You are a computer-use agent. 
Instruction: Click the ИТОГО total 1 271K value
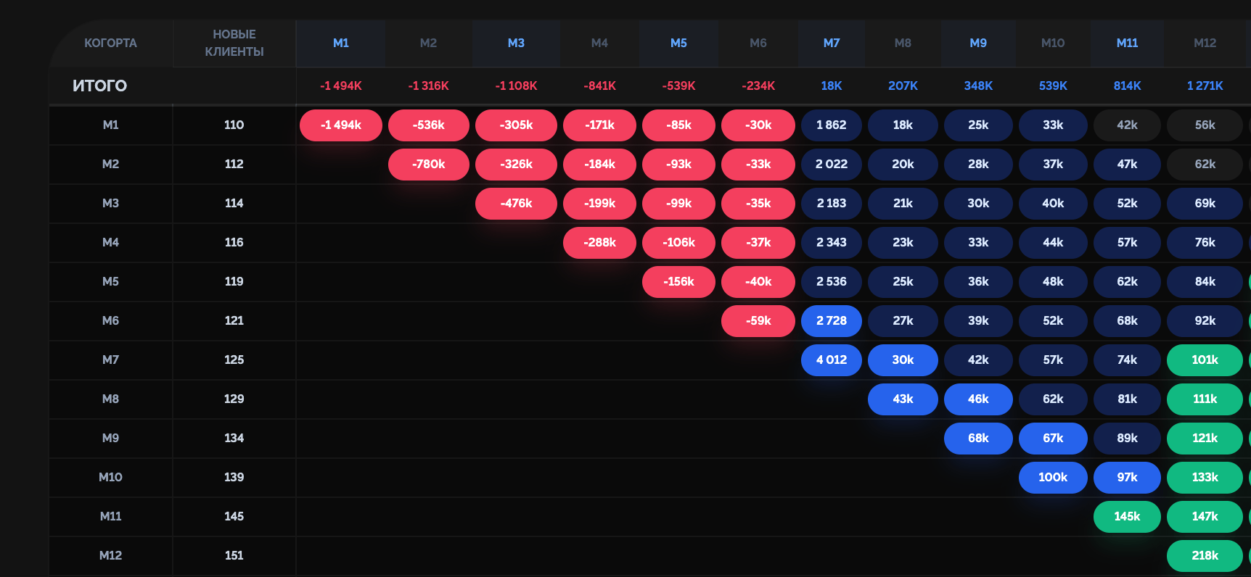[1205, 86]
